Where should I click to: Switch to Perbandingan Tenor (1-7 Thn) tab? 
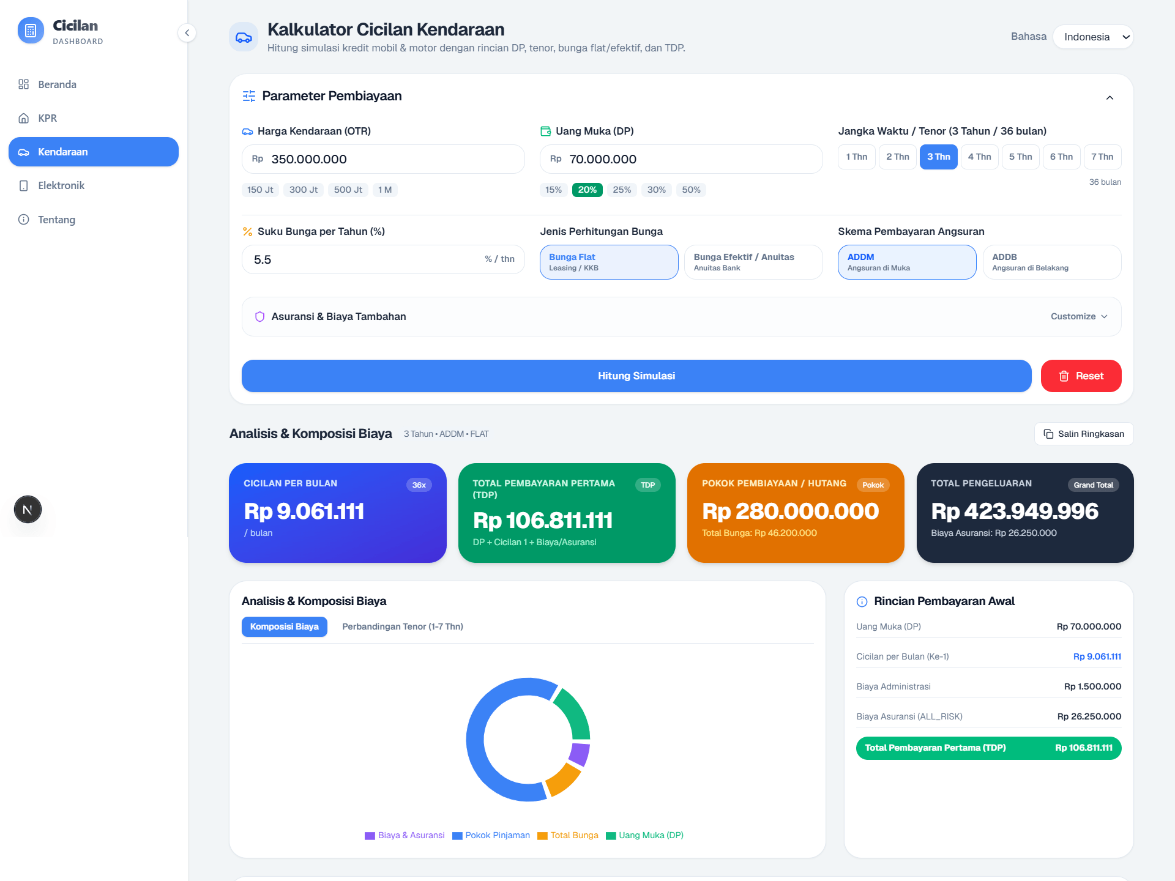click(403, 626)
